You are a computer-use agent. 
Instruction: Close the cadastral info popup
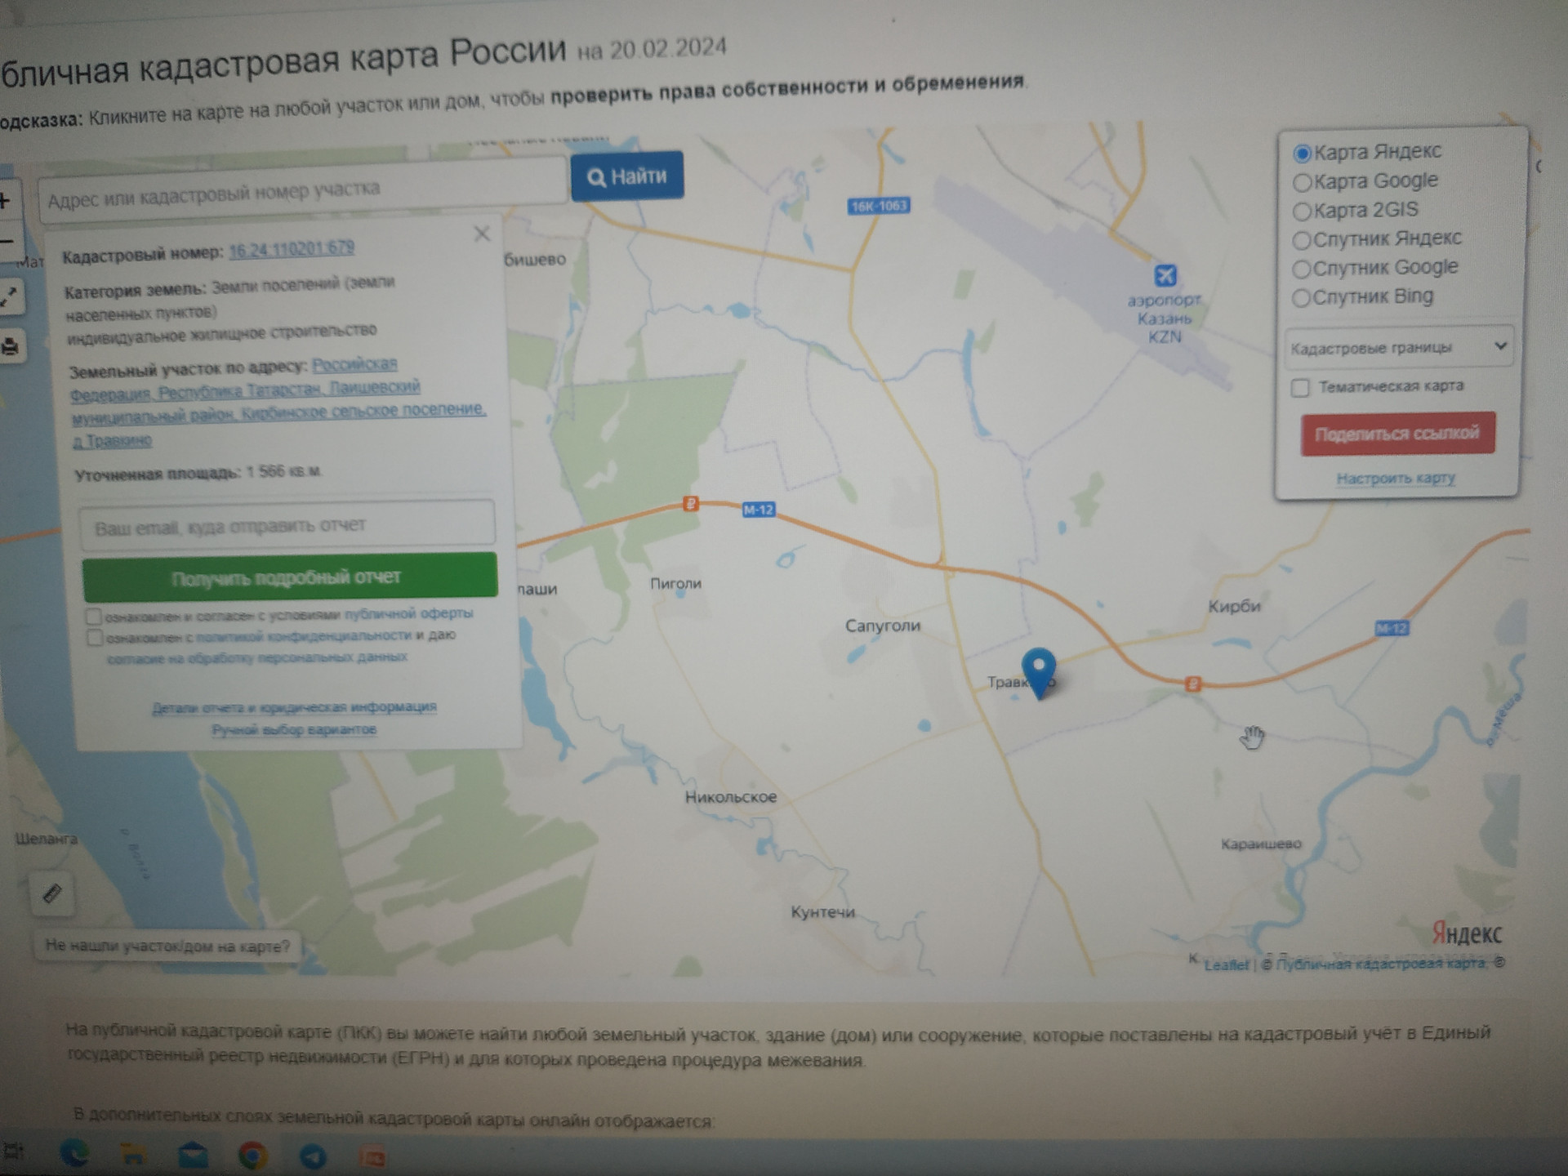482,234
